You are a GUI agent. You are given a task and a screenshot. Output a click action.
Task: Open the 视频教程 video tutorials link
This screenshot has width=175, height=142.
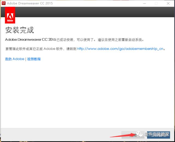pos(34,59)
